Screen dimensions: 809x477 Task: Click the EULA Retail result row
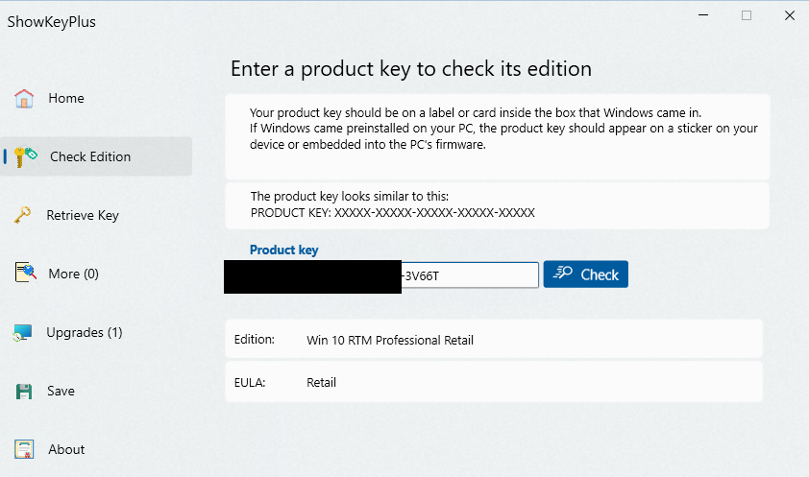(x=494, y=382)
